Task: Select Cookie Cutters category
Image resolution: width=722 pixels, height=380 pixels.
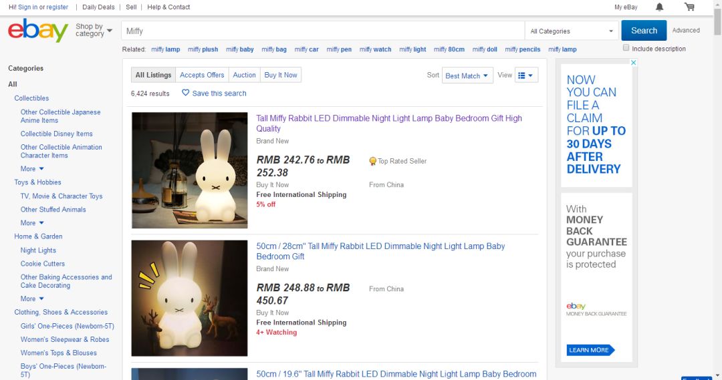Action: pos(42,264)
